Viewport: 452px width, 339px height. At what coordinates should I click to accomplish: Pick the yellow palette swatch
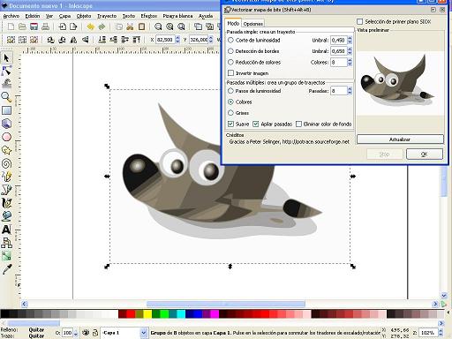pos(147,314)
